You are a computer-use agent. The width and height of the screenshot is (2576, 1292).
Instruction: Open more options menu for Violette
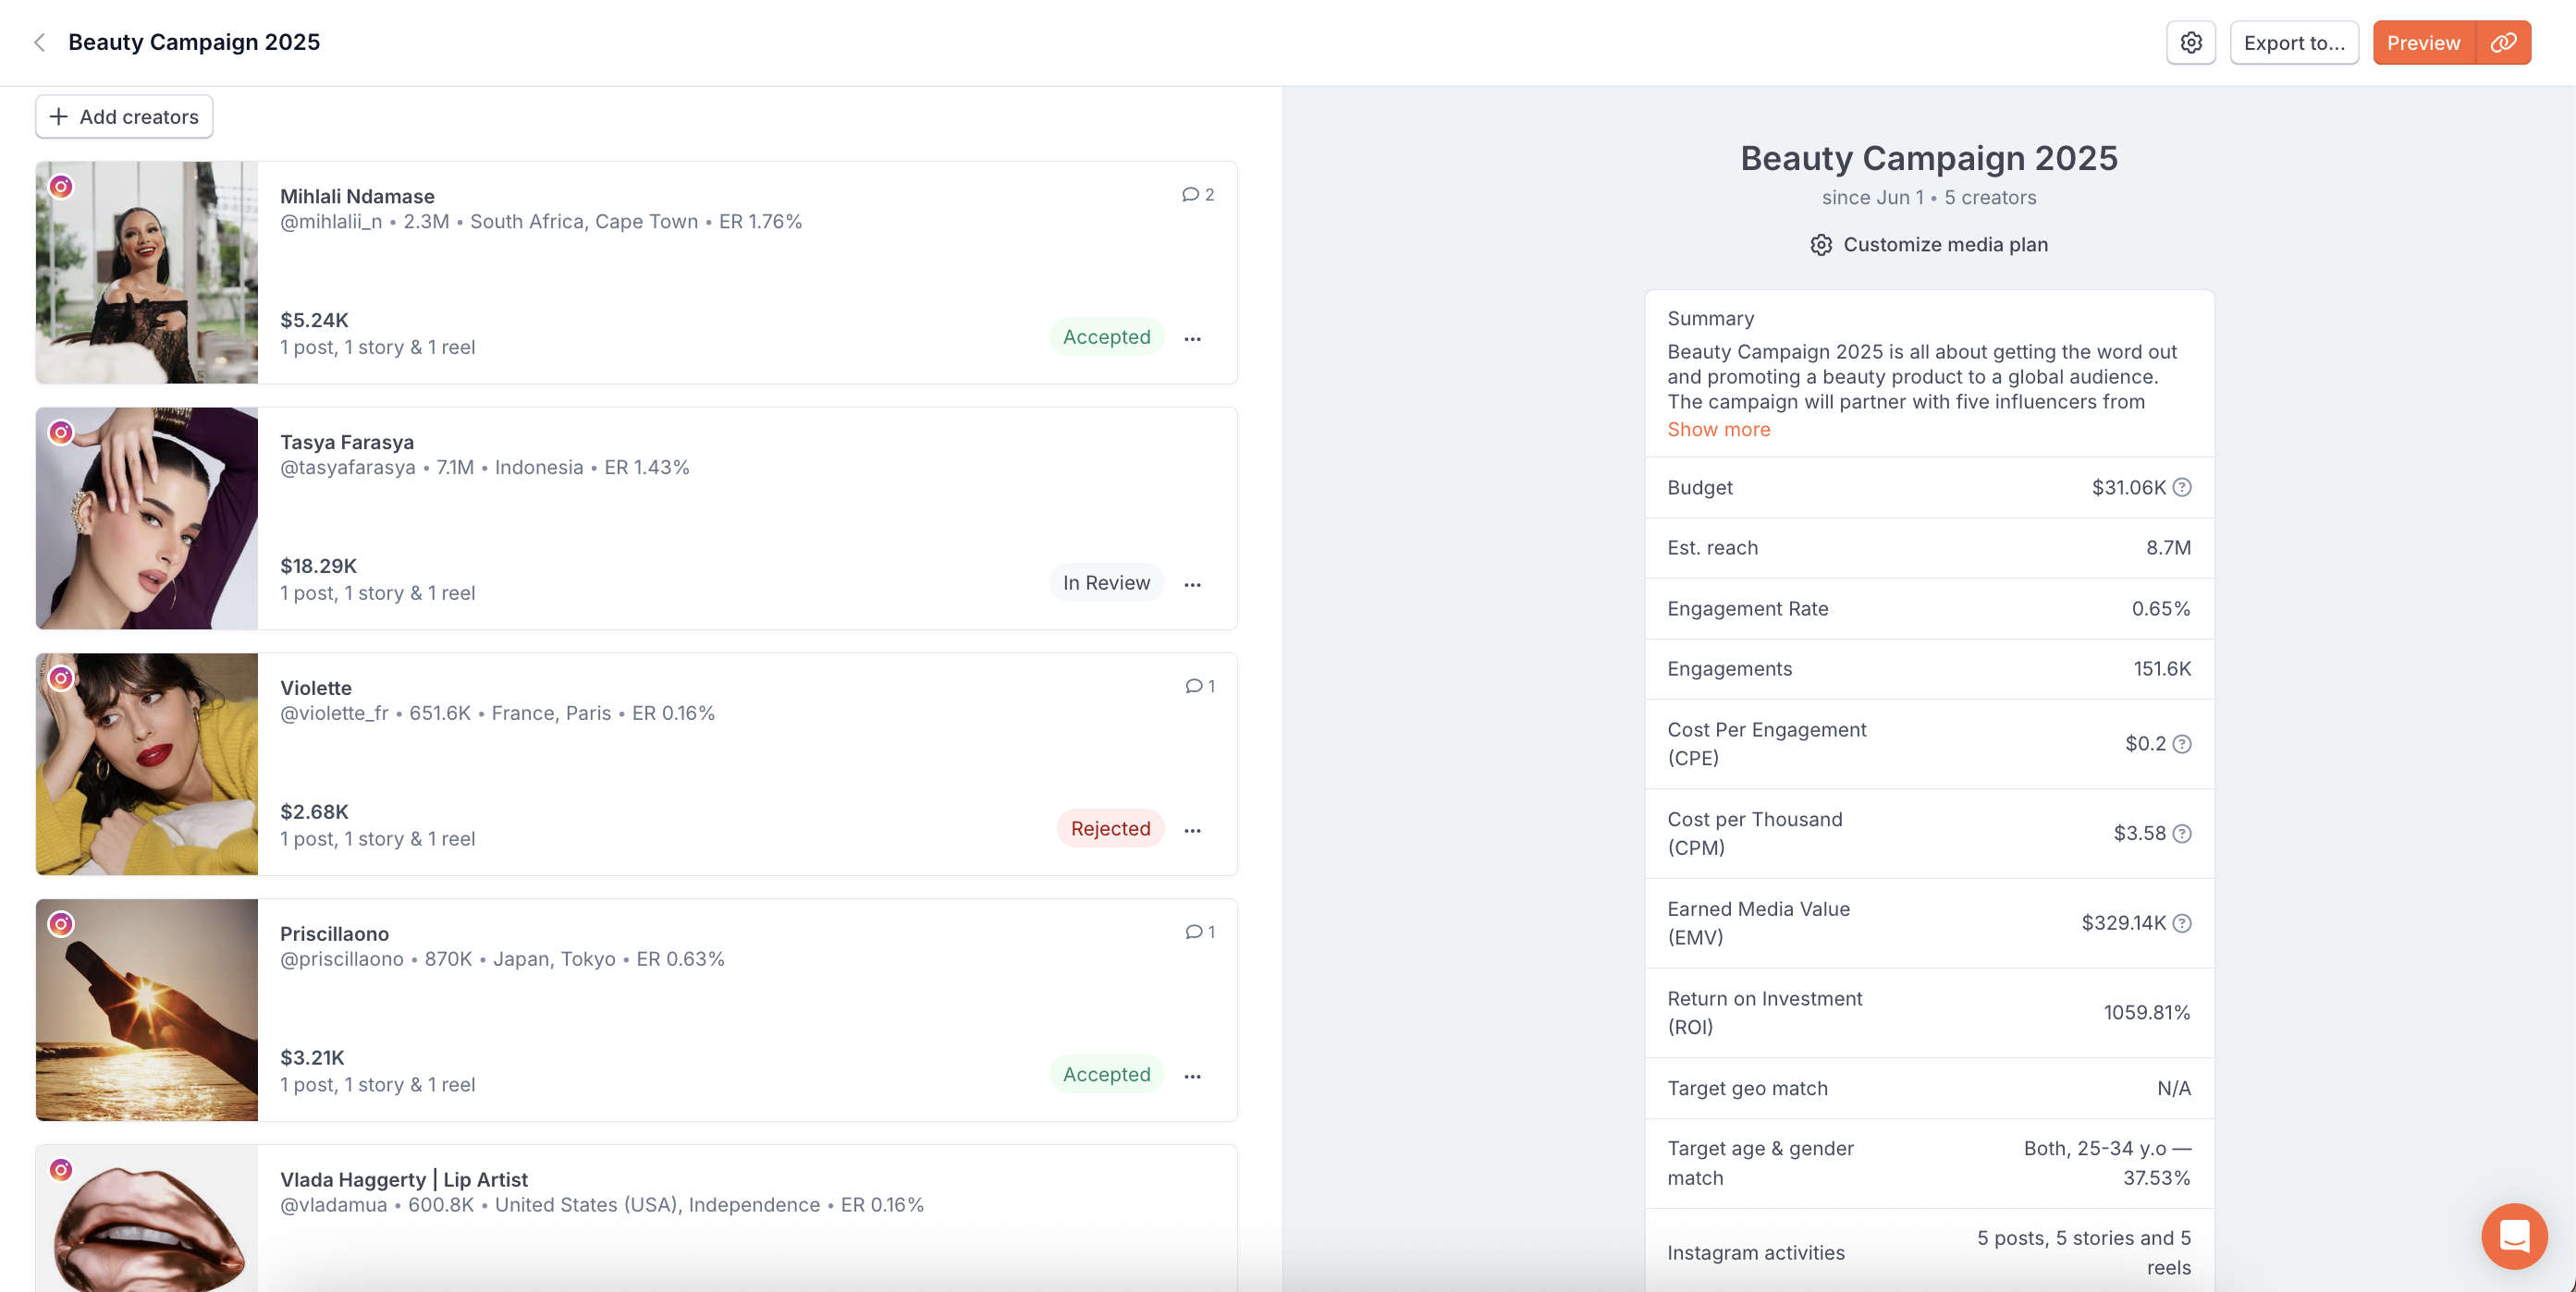pos(1192,830)
